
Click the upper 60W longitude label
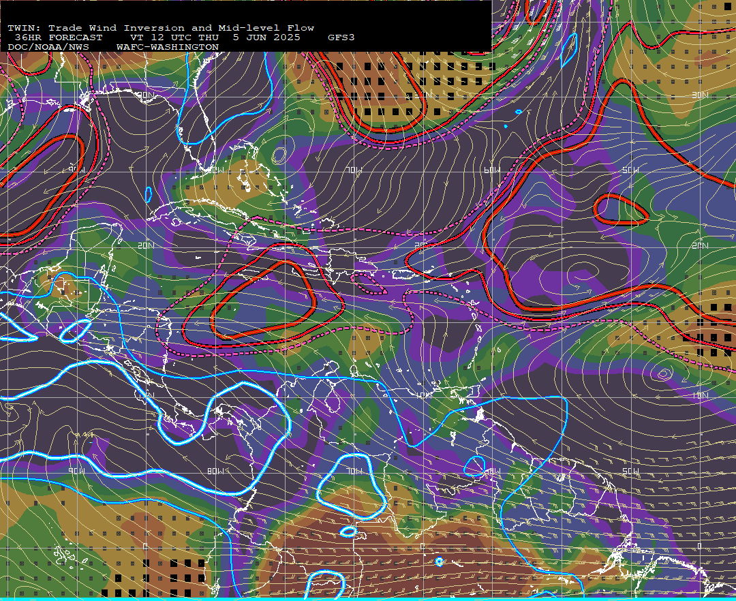[492, 170]
